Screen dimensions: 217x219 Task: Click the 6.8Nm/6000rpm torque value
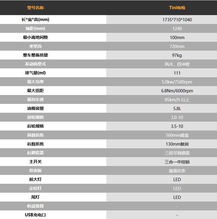(177, 91)
